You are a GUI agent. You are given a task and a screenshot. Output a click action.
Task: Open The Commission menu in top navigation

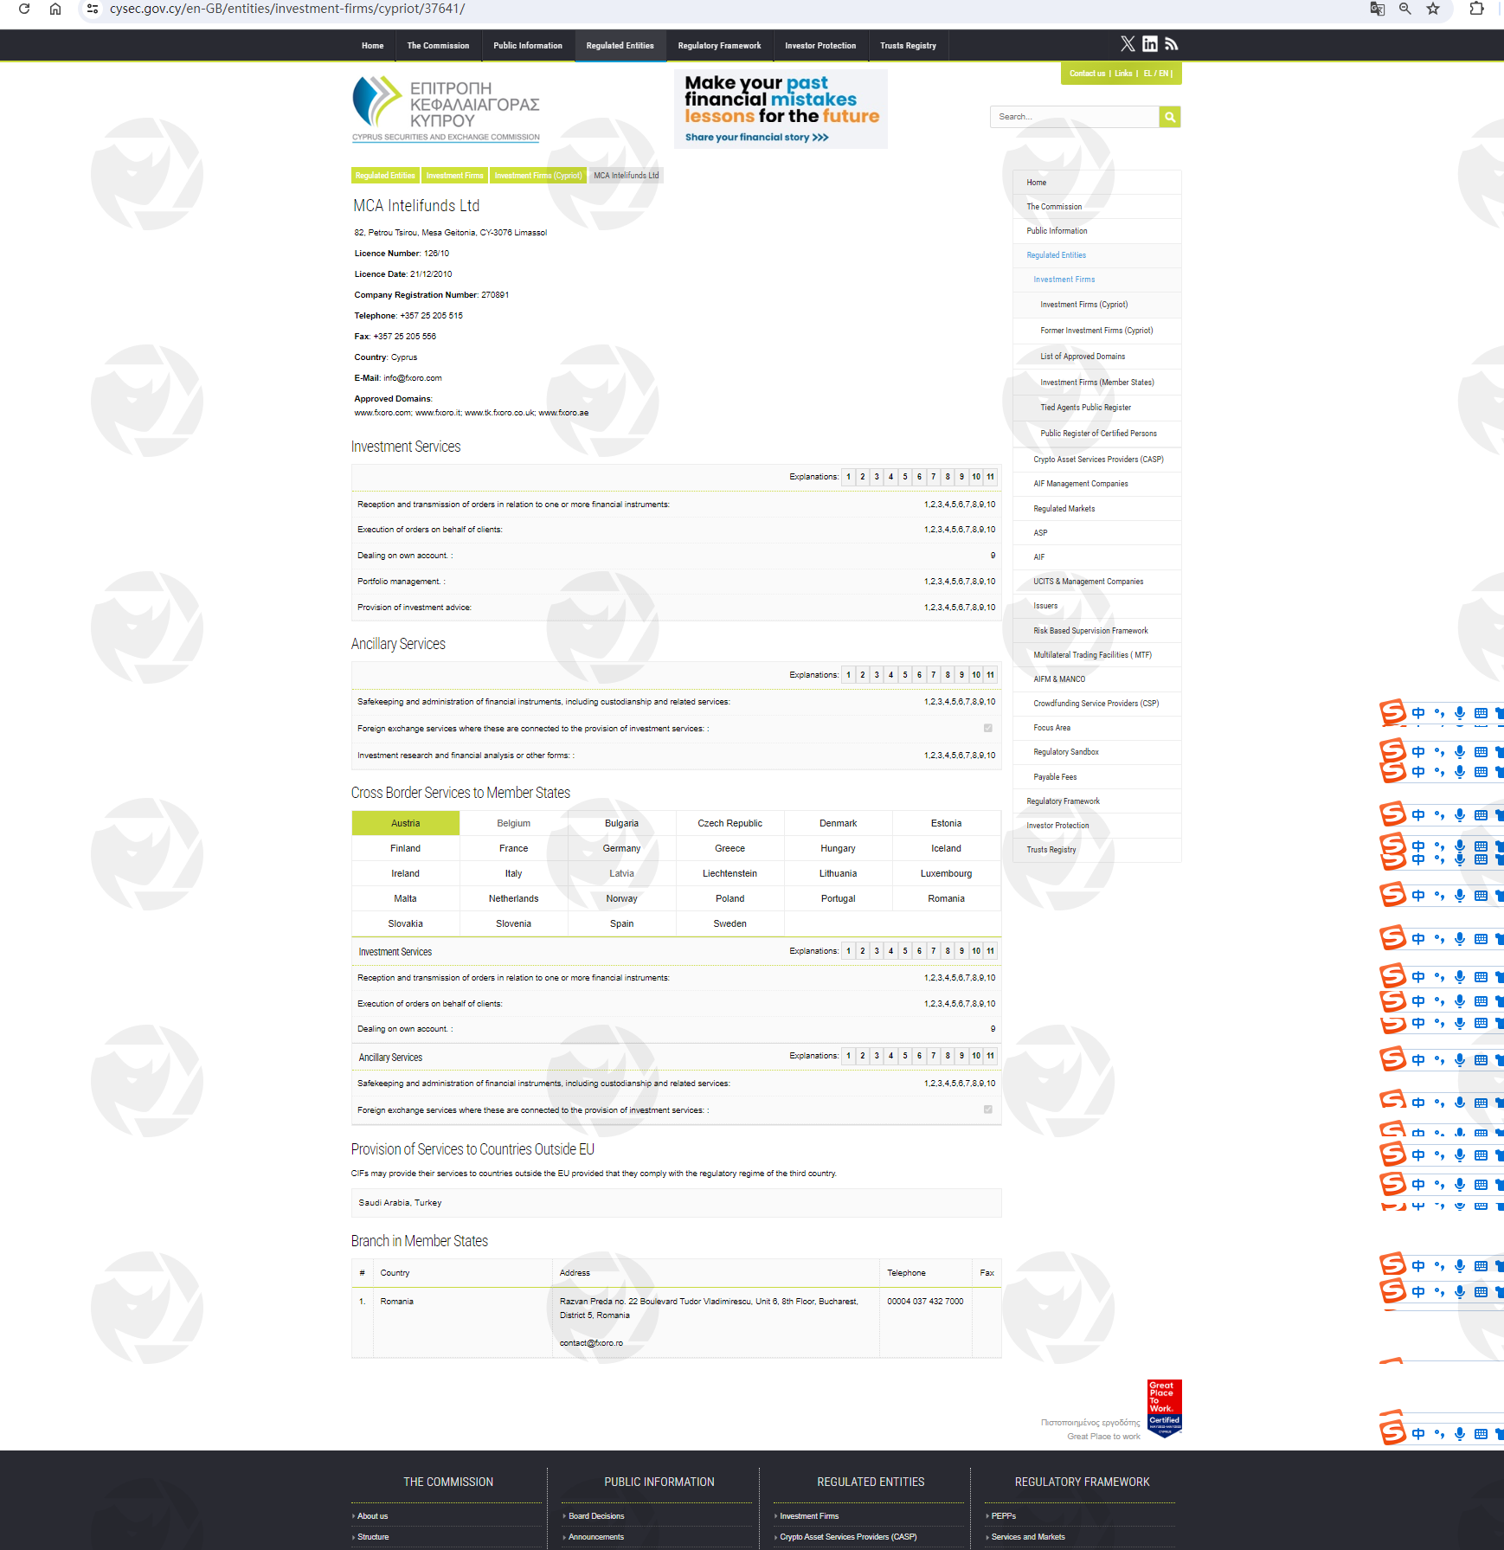(438, 46)
